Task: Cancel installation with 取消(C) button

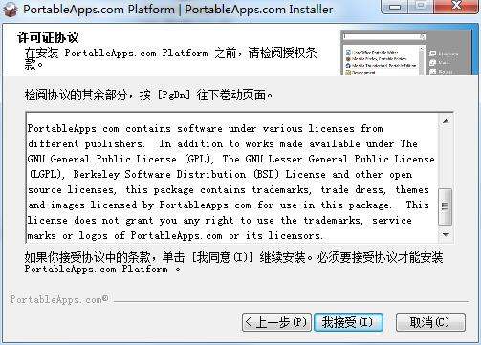Action: tap(430, 322)
